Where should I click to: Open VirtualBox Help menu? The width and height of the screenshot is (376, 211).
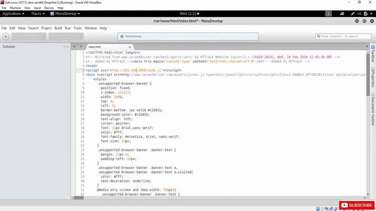click(x=60, y=8)
